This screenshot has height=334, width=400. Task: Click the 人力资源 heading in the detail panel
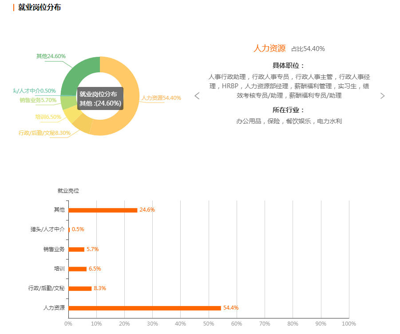(269, 48)
